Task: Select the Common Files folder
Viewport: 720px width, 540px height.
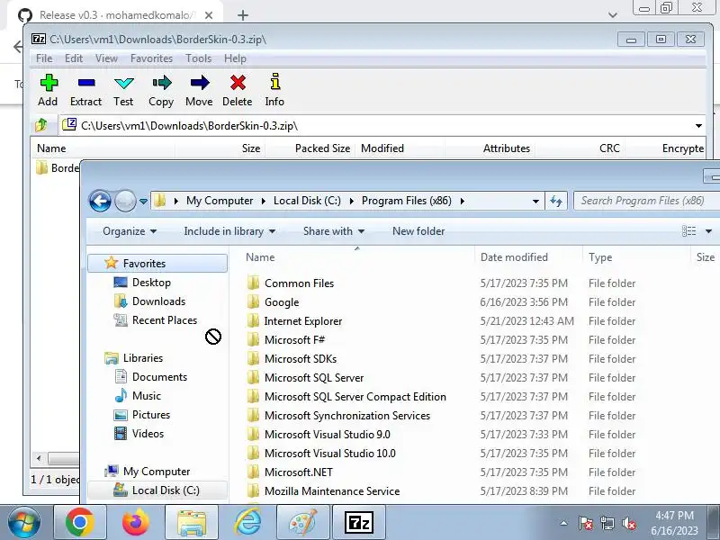Action: click(x=299, y=283)
